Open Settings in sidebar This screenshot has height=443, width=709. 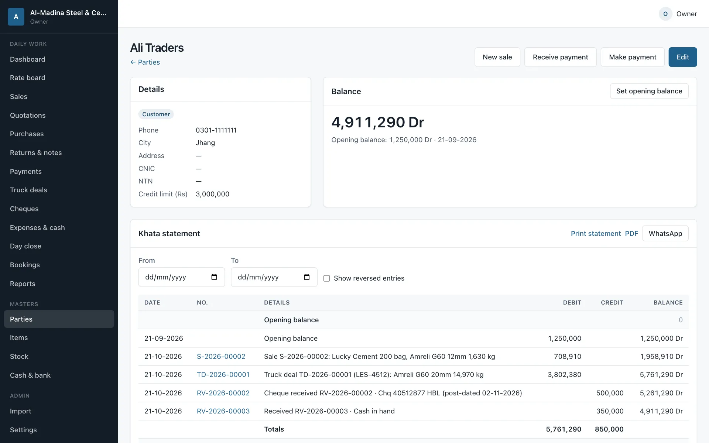tap(59, 430)
